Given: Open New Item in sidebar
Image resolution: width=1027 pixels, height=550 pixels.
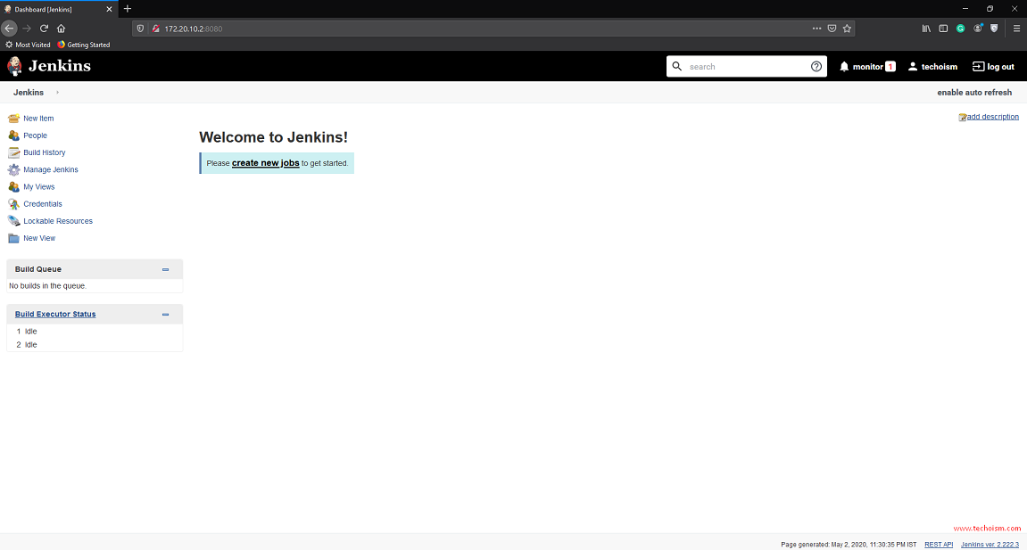Looking at the screenshot, I should click(x=38, y=119).
